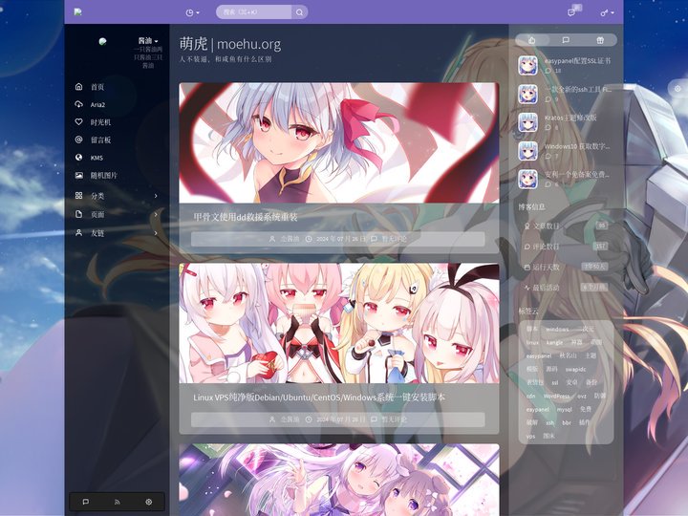Viewport: 688px width, 516px height.
Task: Open the Windows10 获取数字 article
Action: pos(577,146)
